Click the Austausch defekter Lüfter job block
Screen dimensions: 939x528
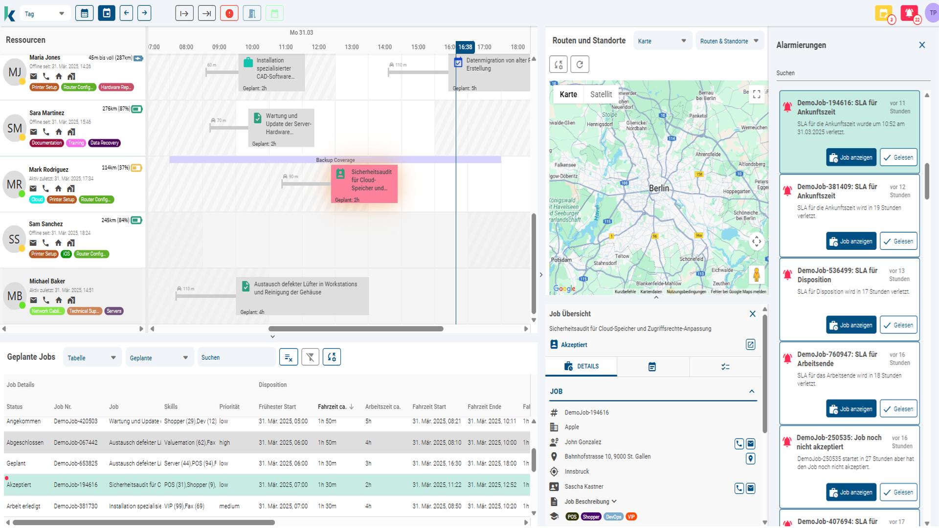[302, 296]
